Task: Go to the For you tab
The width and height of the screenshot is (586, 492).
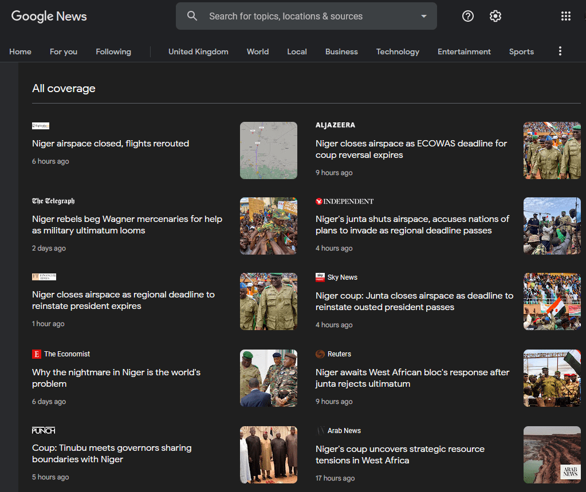Action: 64,51
